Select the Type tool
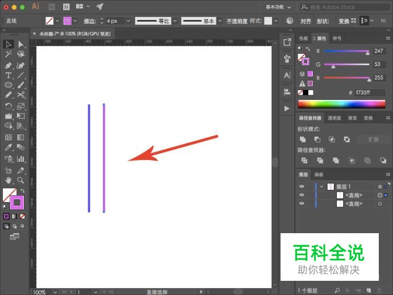This screenshot has height=295, width=393. point(9,75)
